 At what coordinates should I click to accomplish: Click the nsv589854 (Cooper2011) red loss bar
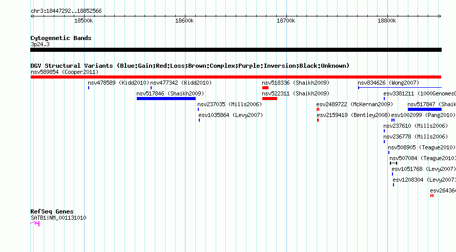[x=236, y=77]
